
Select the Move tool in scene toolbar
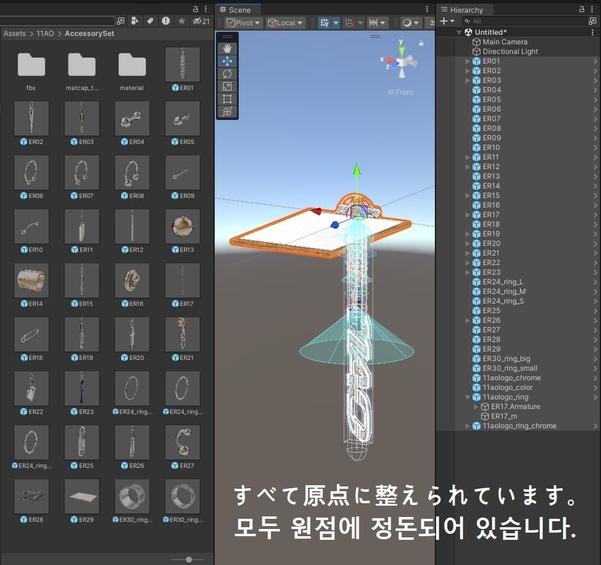pyautogui.click(x=227, y=61)
